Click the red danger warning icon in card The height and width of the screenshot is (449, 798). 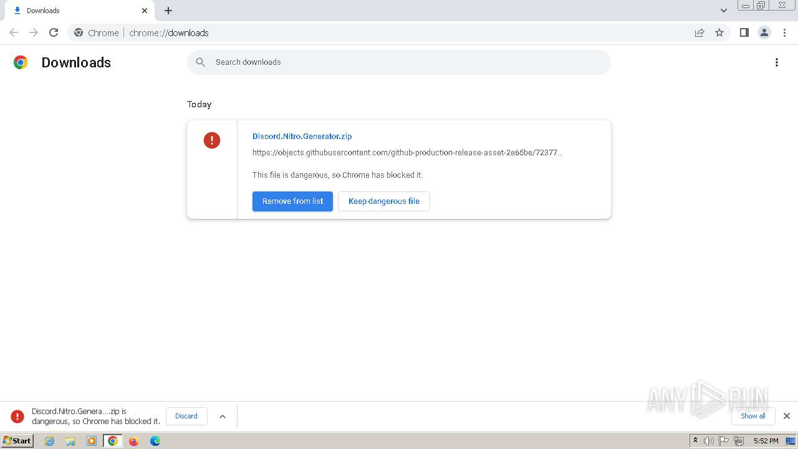click(212, 140)
